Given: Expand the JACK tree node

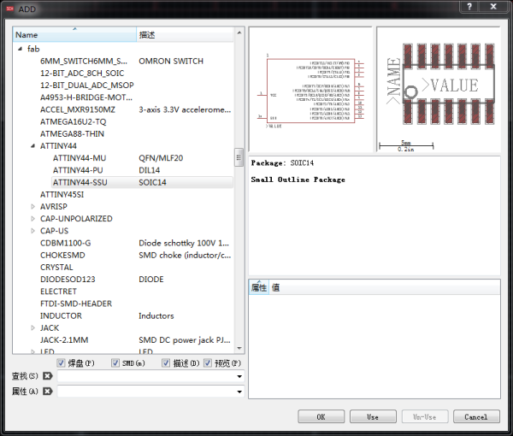Looking at the screenshot, I should (x=32, y=327).
